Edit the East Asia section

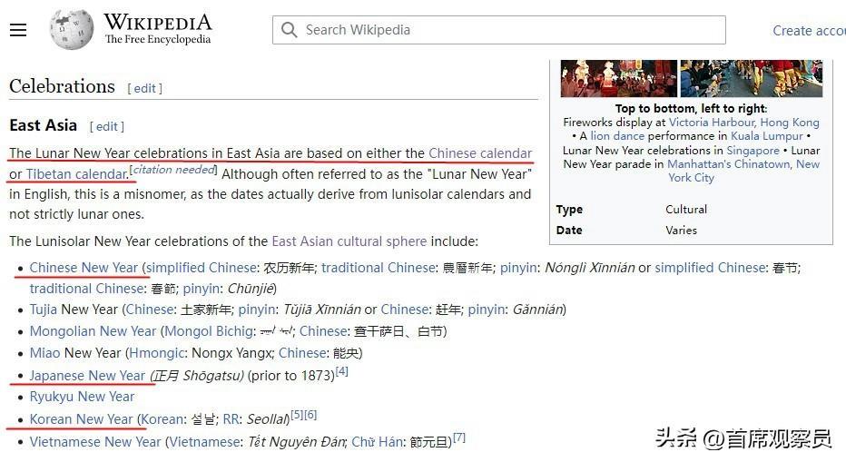click(x=107, y=126)
